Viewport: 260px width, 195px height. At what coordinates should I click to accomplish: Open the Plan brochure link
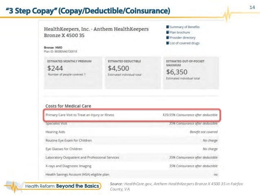(x=180, y=32)
